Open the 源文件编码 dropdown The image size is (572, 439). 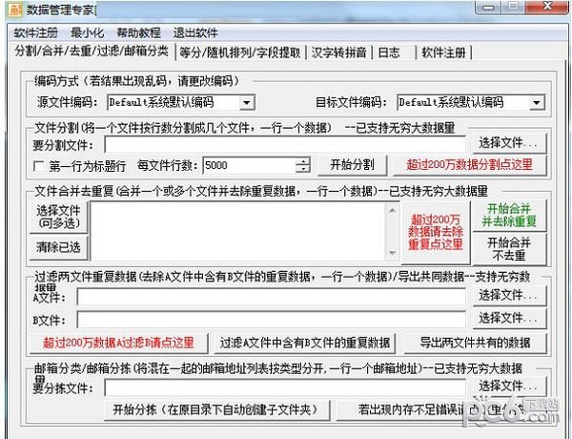tap(247, 102)
